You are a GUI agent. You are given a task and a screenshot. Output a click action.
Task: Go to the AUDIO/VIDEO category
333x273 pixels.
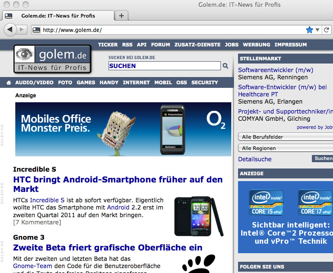point(34,82)
